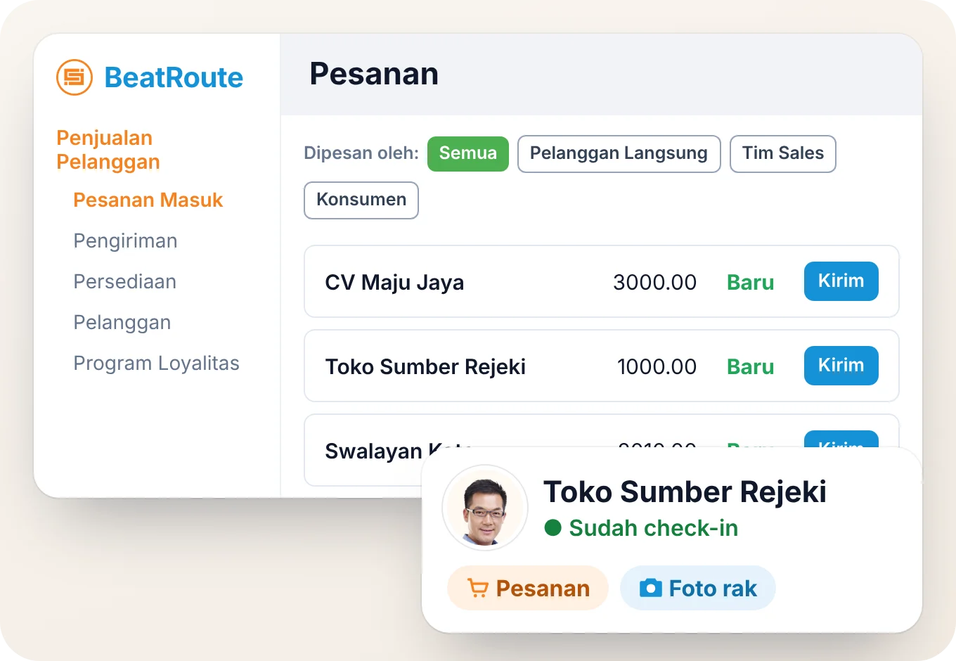This screenshot has height=661, width=956.
Task: Click the Pesanan page heading
Action: [374, 74]
